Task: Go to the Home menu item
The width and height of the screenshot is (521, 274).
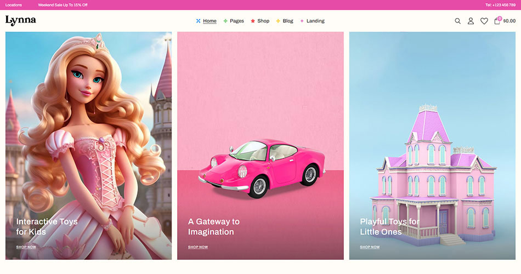Action: coord(209,21)
